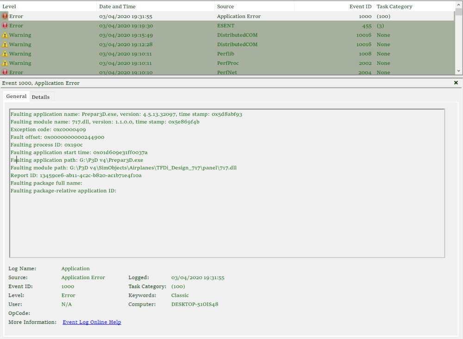
Task: Click the 03/04/2020 19:31:55 date cell in the list
Action: 125,16
